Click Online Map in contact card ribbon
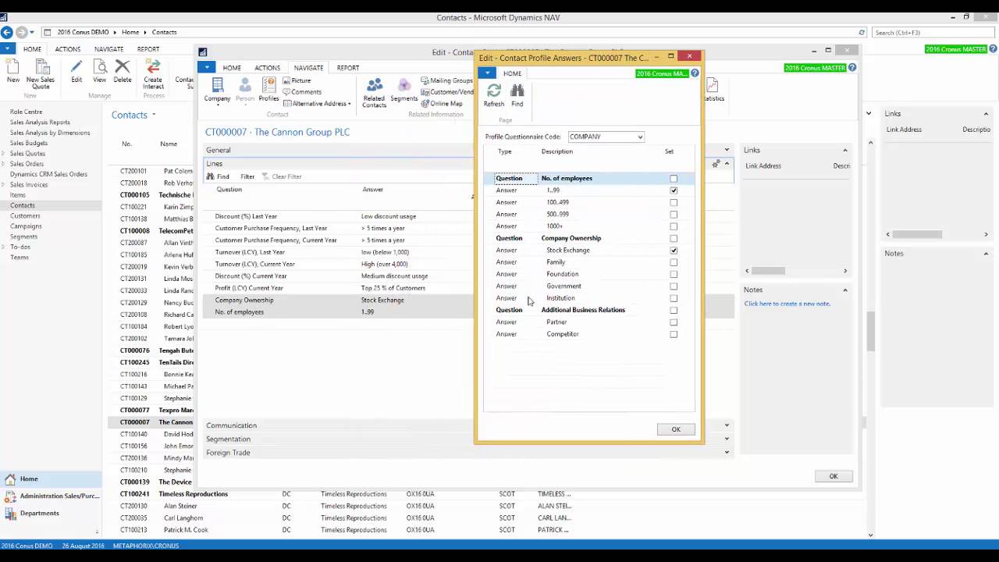 pos(441,104)
